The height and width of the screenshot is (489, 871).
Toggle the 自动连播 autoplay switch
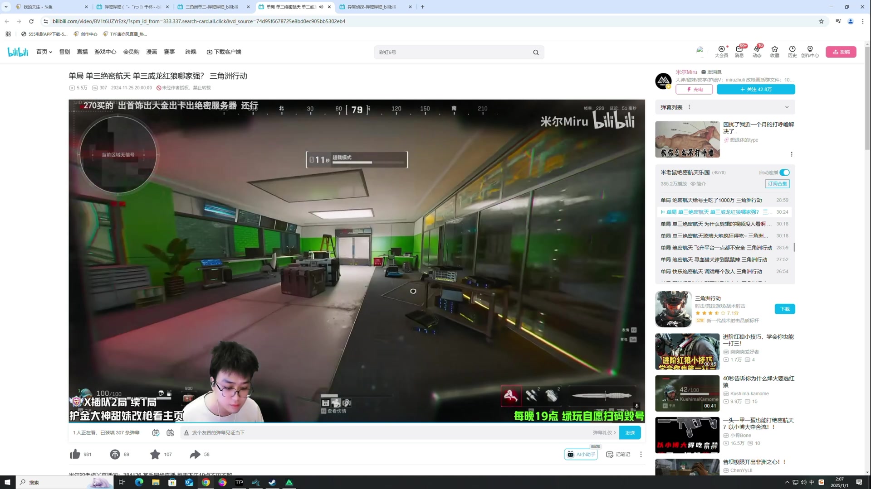(x=785, y=173)
